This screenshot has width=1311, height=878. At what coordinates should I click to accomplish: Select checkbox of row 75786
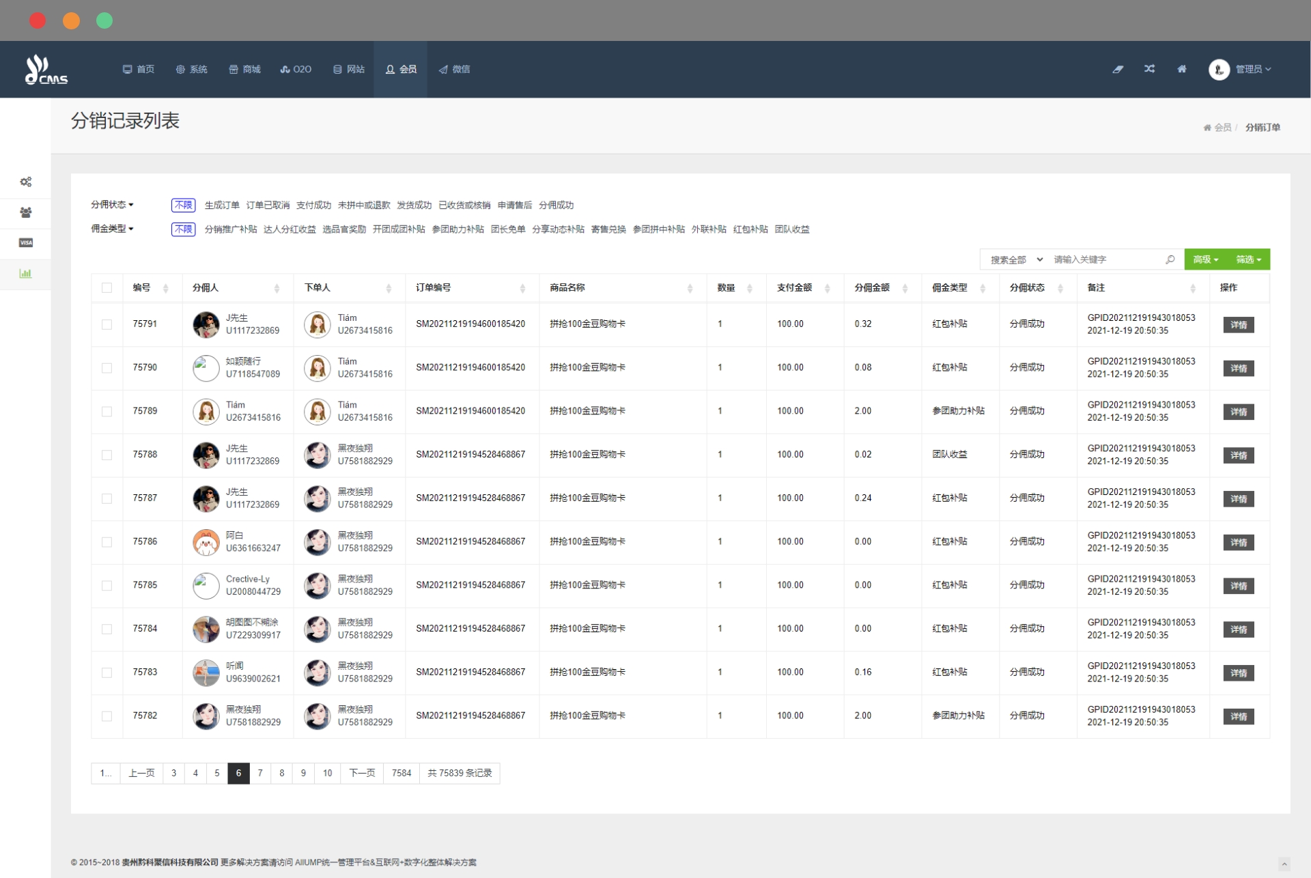point(107,542)
